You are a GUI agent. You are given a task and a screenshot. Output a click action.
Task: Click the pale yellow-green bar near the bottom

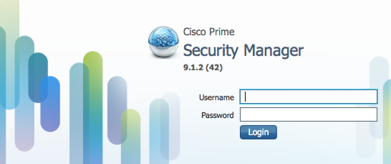[130, 121]
